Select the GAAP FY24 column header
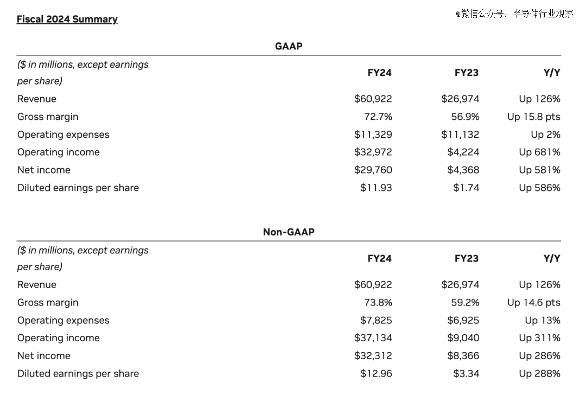586x402 pixels. pyautogui.click(x=379, y=73)
